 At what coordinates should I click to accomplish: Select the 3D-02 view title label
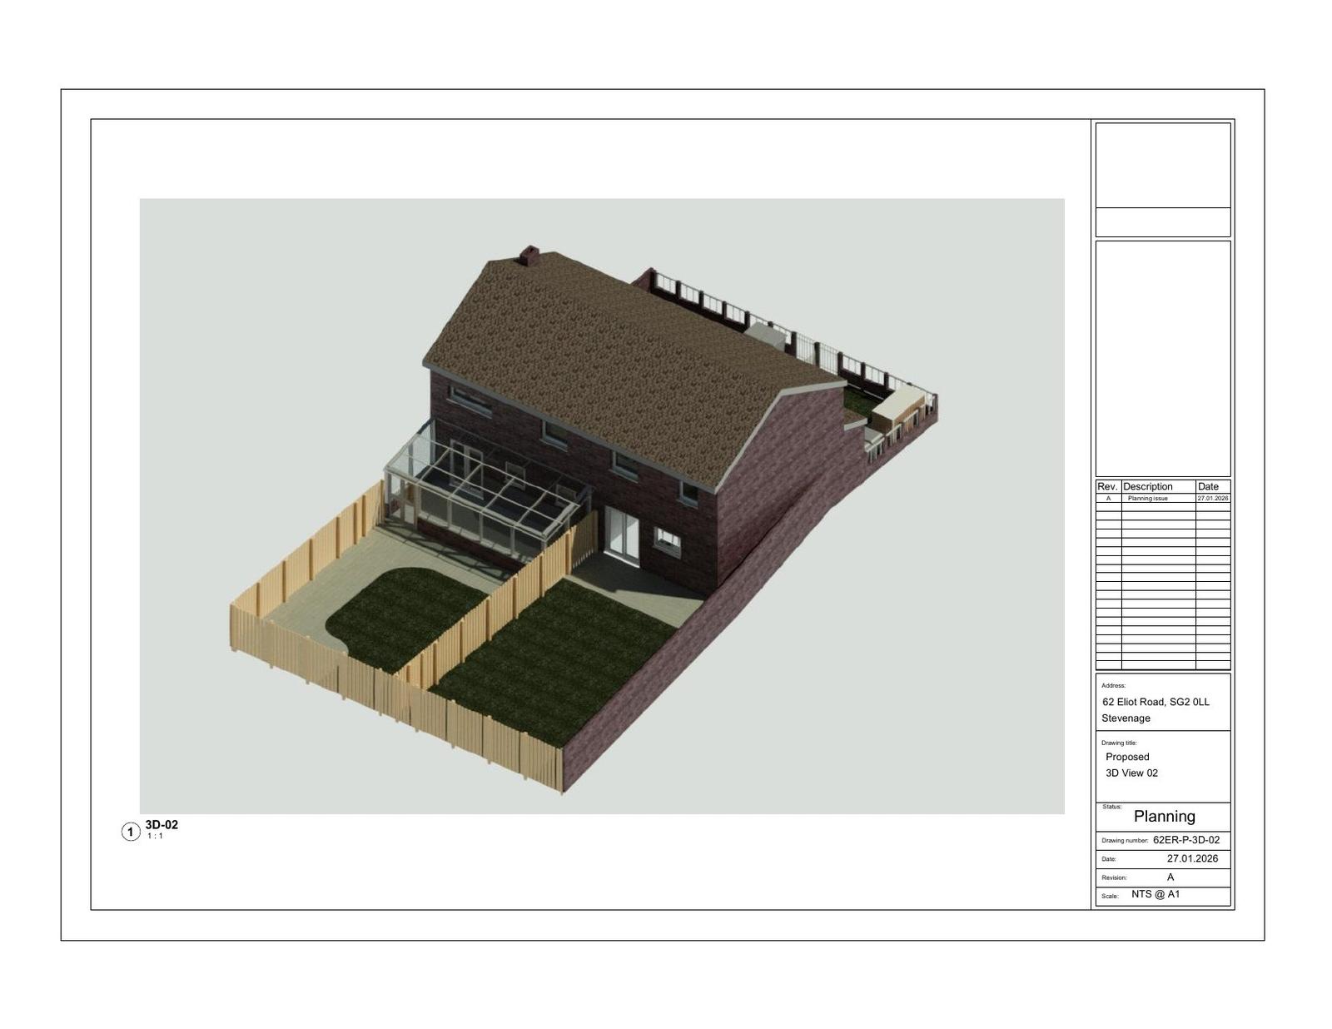(x=162, y=825)
